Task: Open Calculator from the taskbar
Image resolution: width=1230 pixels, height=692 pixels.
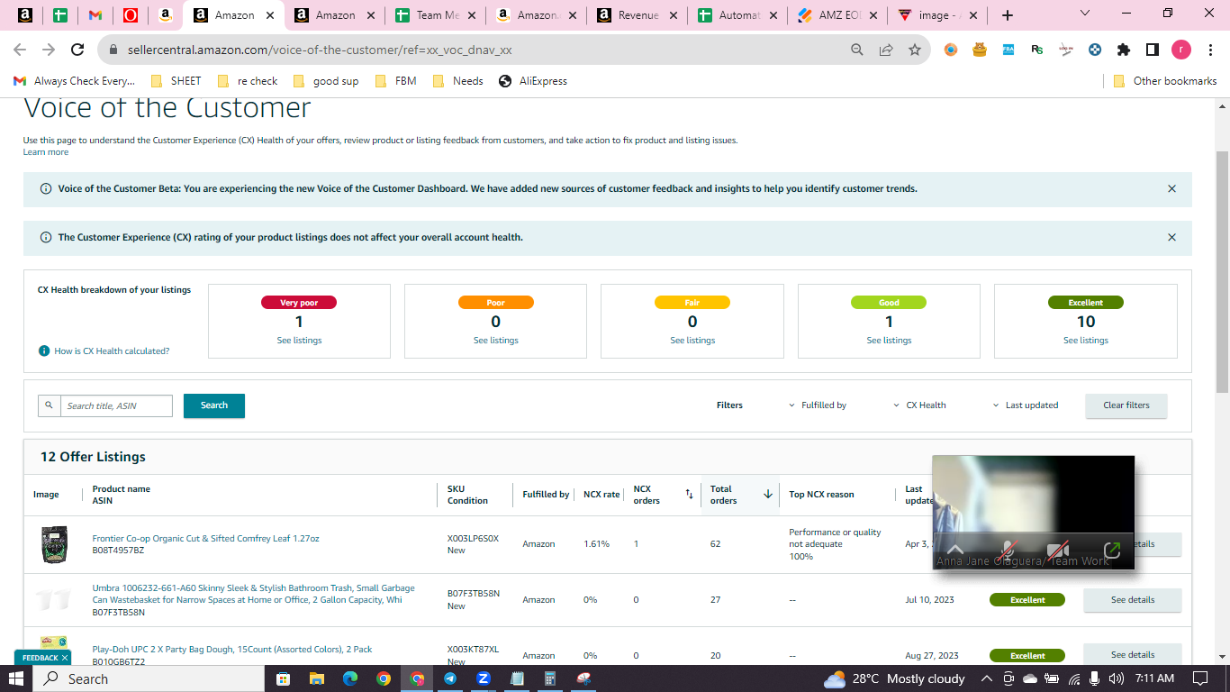Action: point(550,678)
